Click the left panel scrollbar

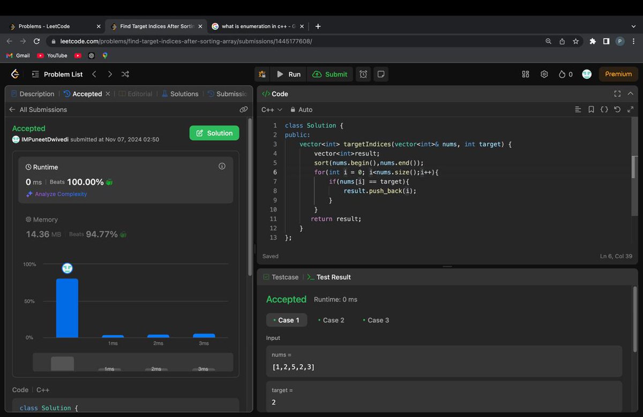coord(250,196)
